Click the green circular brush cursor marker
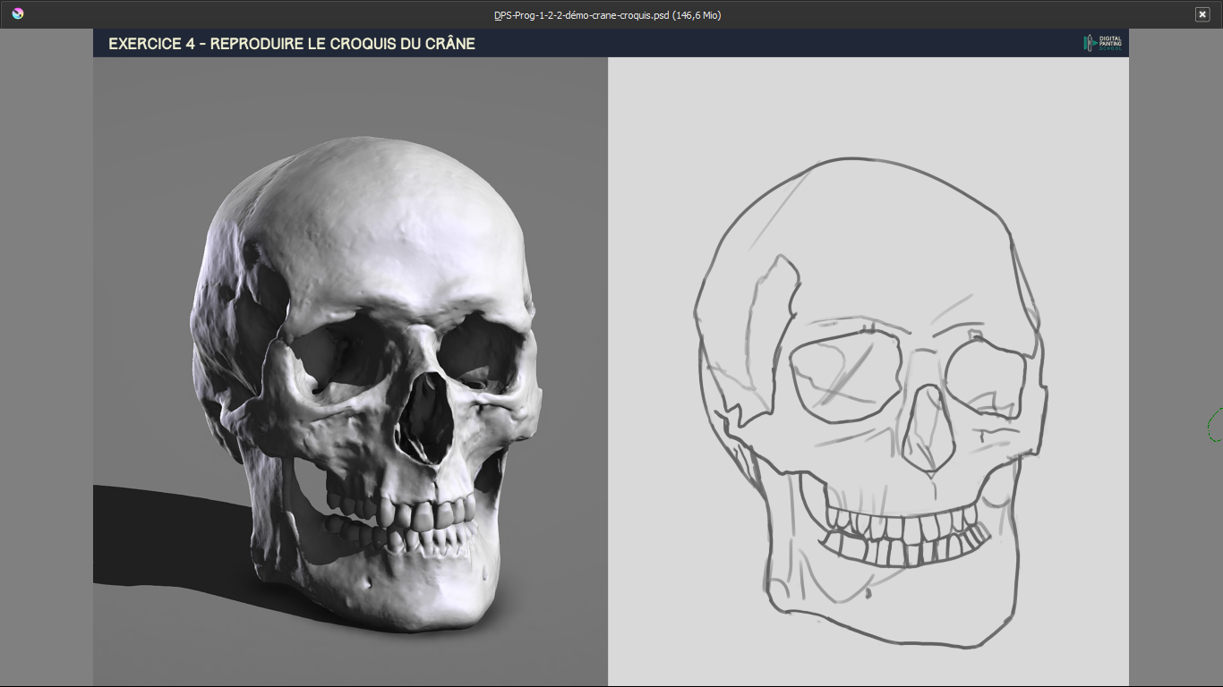The height and width of the screenshot is (687, 1223). coord(1210,429)
